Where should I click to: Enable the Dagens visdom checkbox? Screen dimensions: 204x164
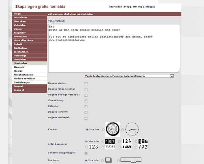pos(86,84)
